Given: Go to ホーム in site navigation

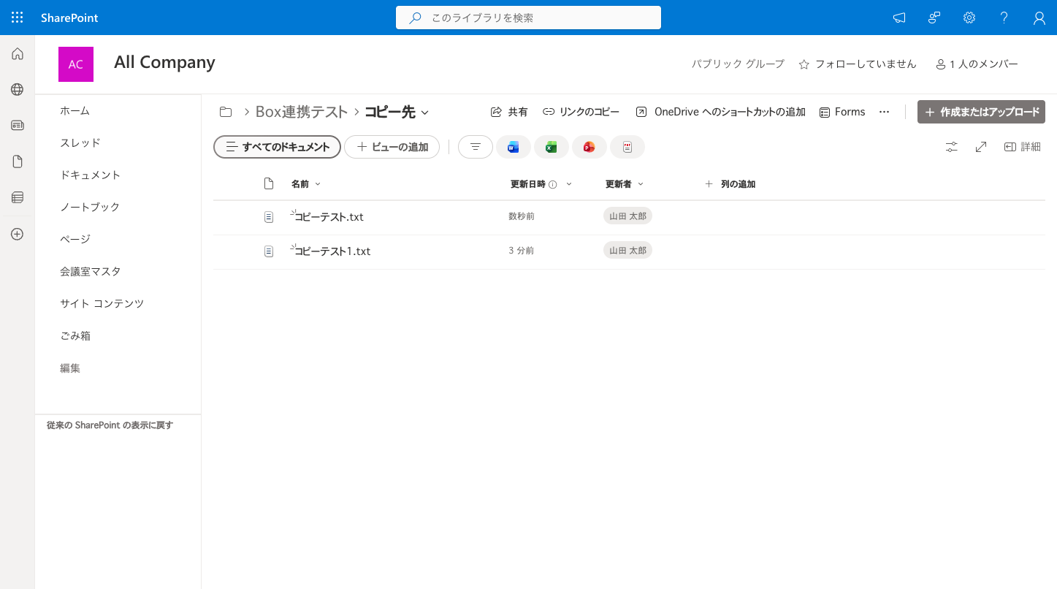Looking at the screenshot, I should (75, 110).
